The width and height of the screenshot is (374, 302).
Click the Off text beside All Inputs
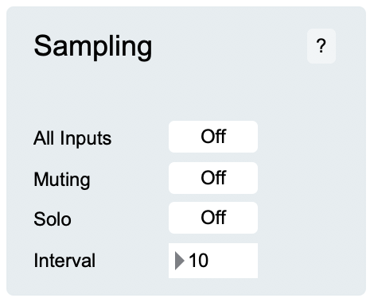coord(213,137)
